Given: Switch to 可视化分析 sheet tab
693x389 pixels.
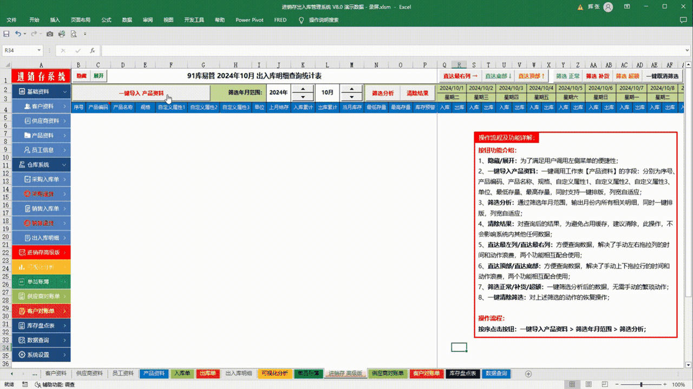Looking at the screenshot, I should coord(274,373).
